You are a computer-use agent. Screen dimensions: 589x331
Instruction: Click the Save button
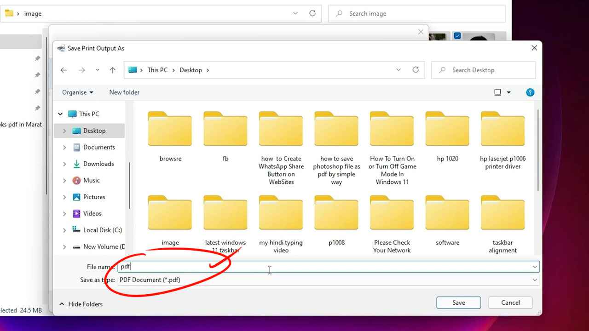coord(458,302)
